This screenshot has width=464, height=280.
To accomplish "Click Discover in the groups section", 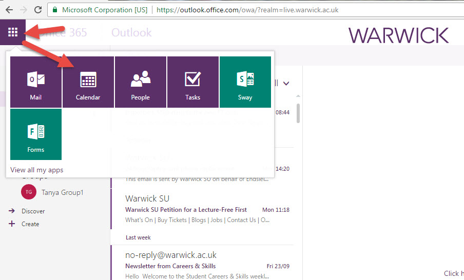I will (33, 211).
